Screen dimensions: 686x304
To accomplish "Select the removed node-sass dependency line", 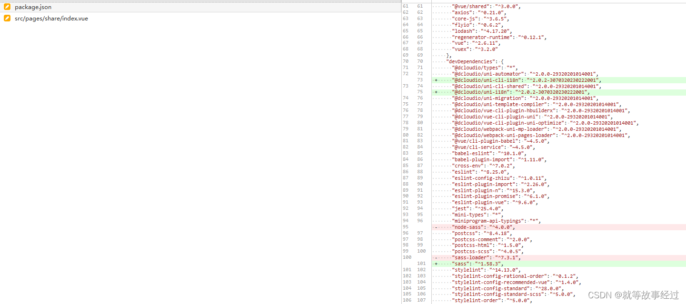I will (500, 227).
